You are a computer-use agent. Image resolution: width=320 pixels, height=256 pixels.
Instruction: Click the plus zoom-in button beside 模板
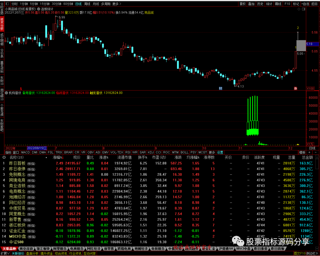pos(309,153)
